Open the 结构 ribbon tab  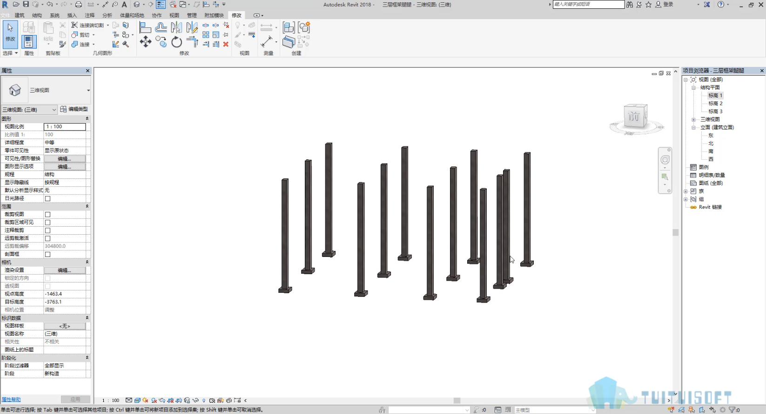coord(37,15)
